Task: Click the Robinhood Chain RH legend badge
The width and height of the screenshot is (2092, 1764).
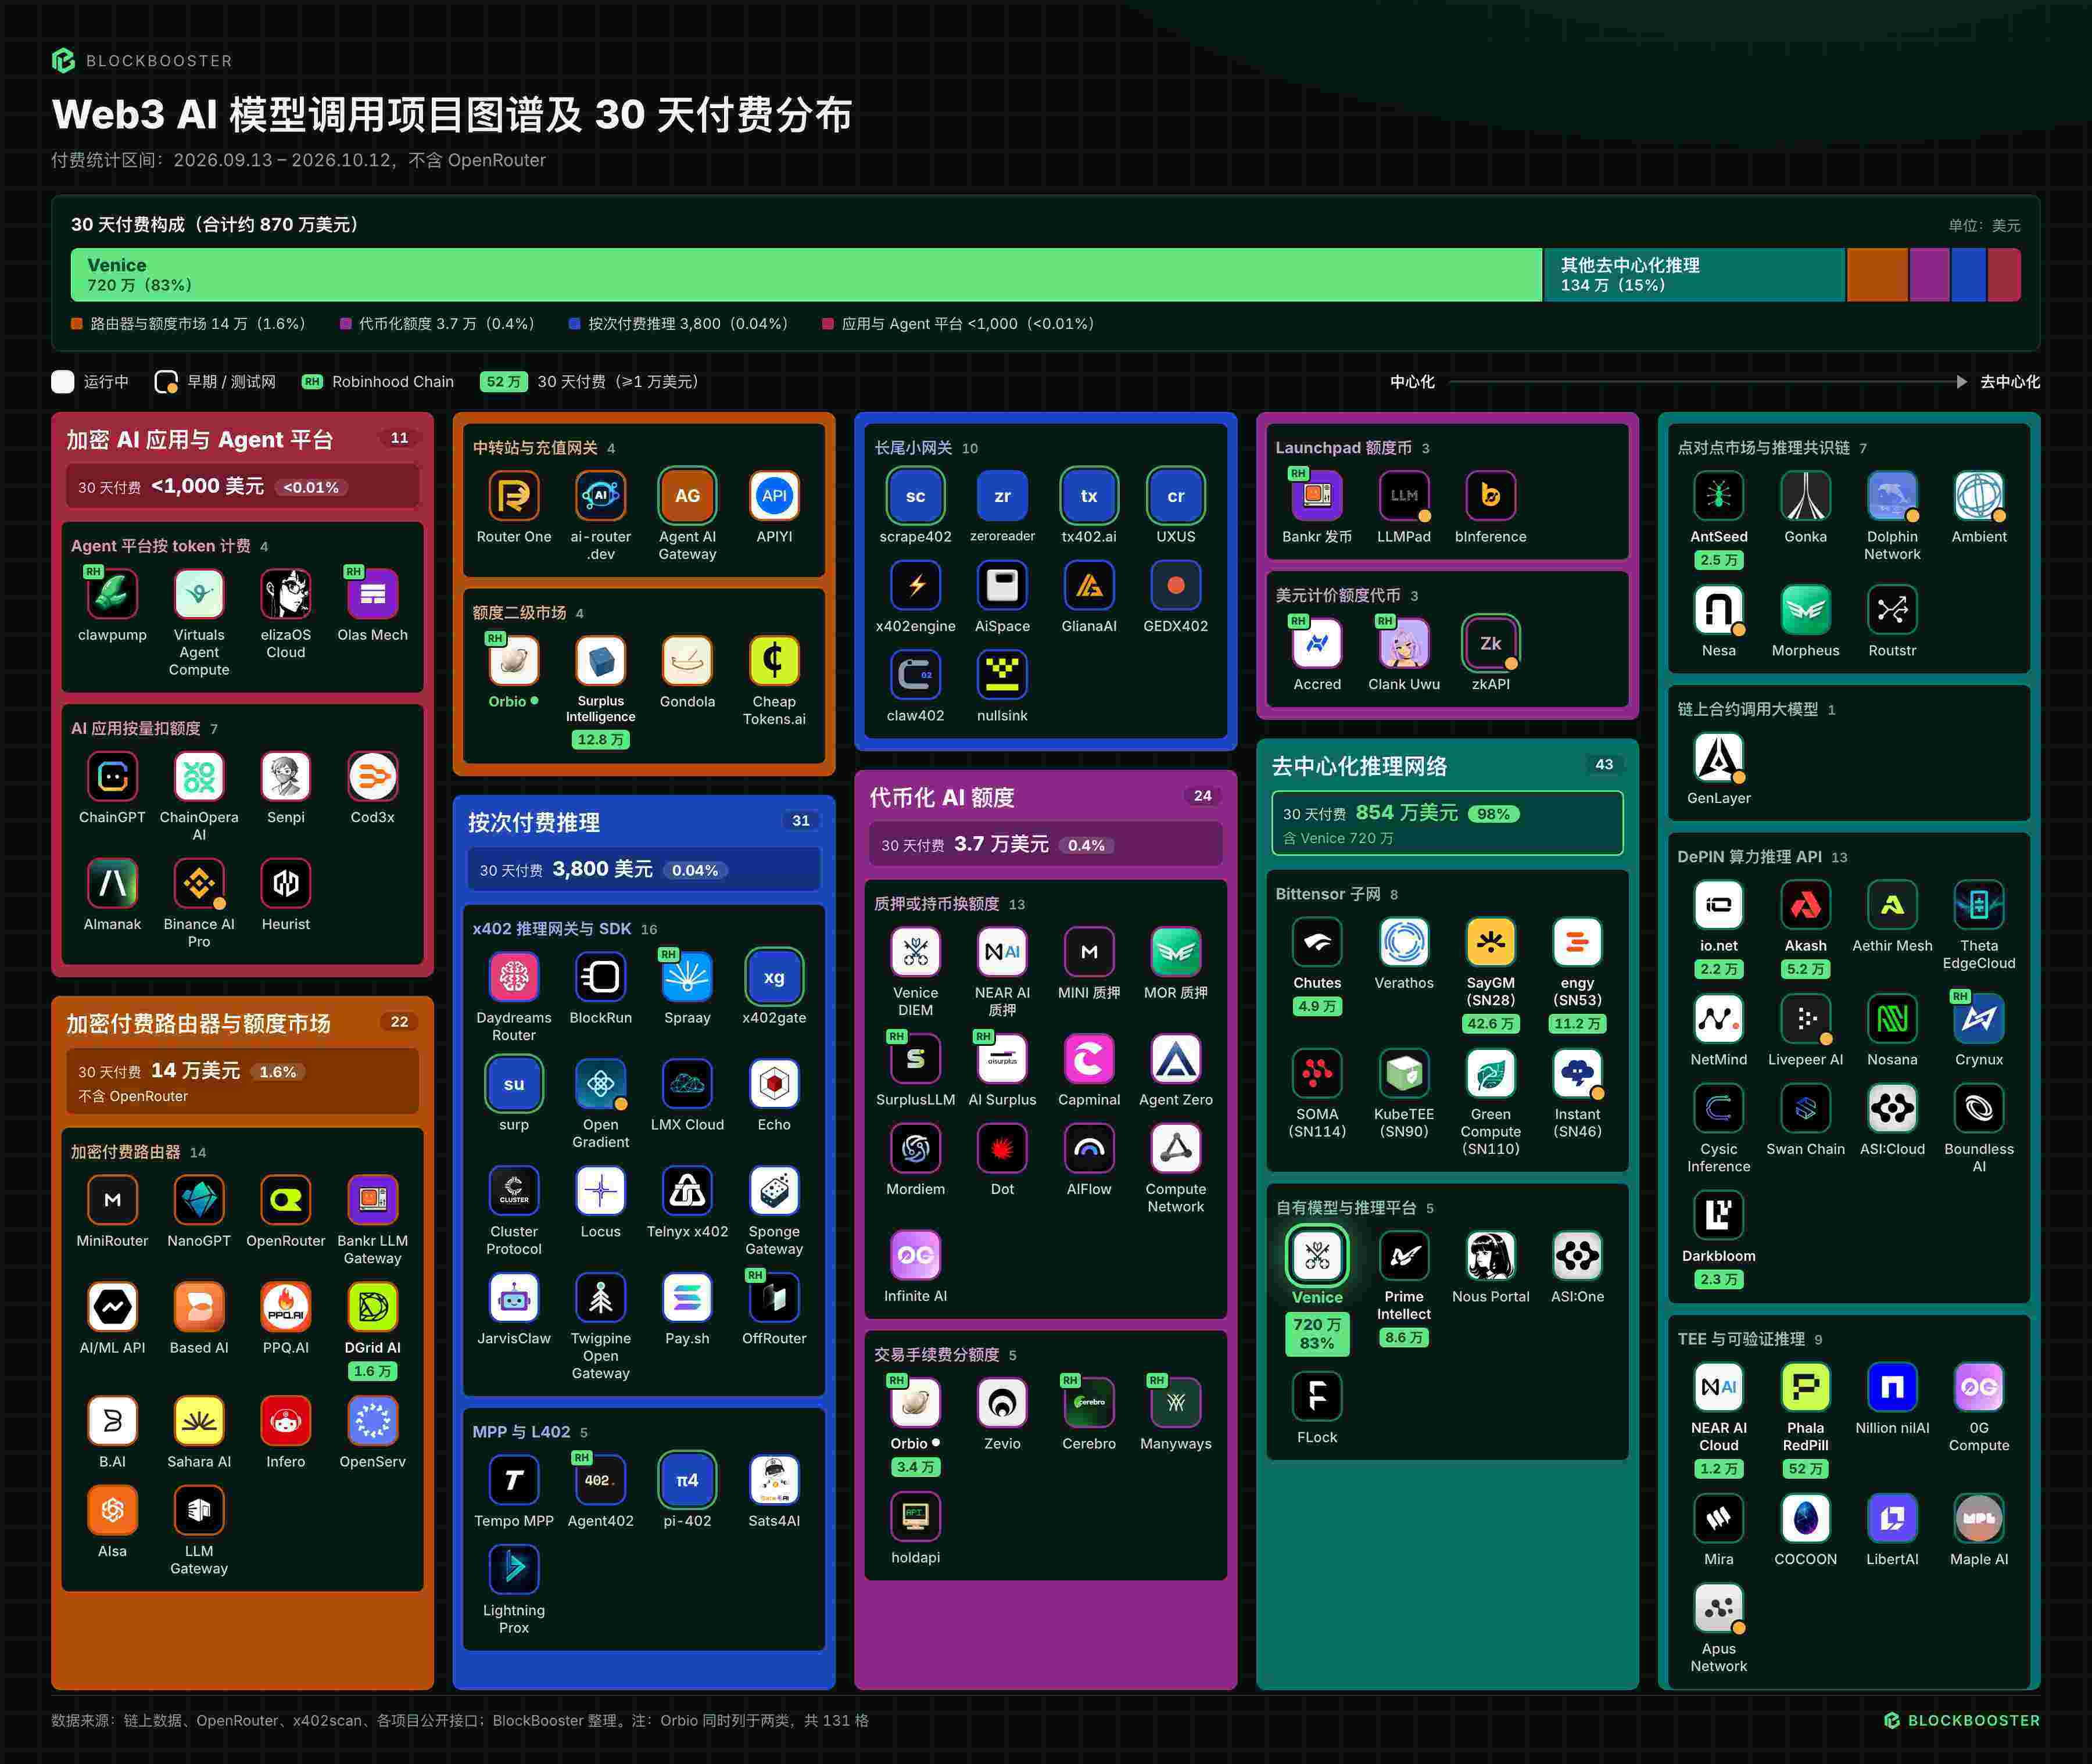Action: pyautogui.click(x=312, y=382)
